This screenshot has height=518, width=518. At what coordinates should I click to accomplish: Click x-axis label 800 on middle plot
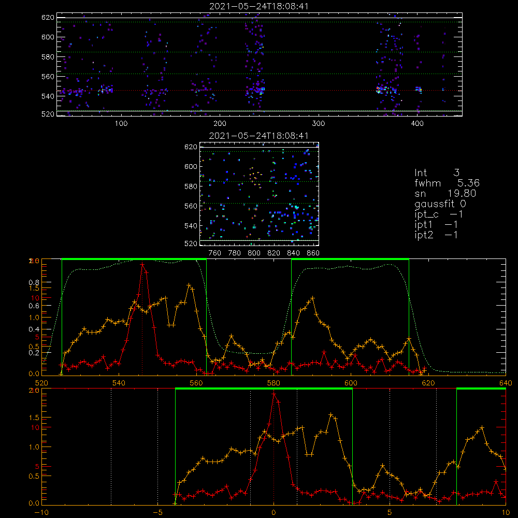tap(254, 253)
